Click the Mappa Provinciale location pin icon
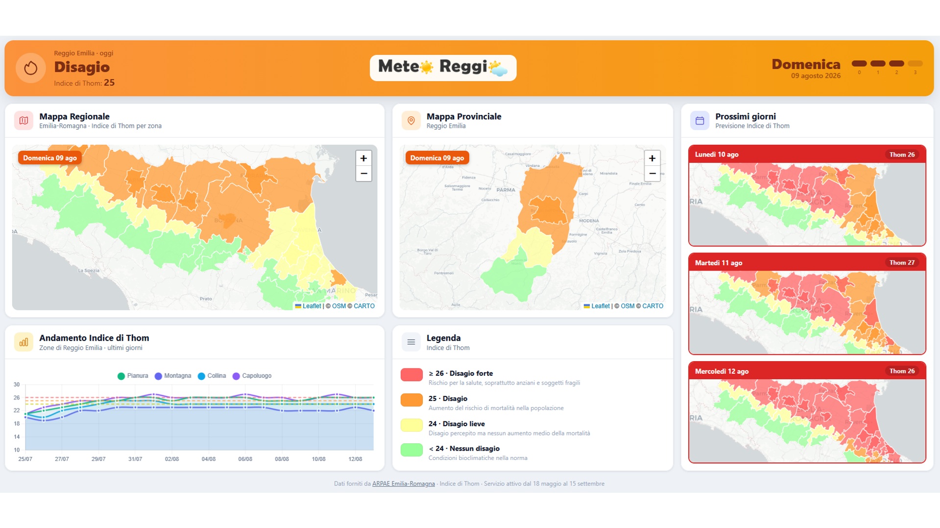 pyautogui.click(x=411, y=120)
